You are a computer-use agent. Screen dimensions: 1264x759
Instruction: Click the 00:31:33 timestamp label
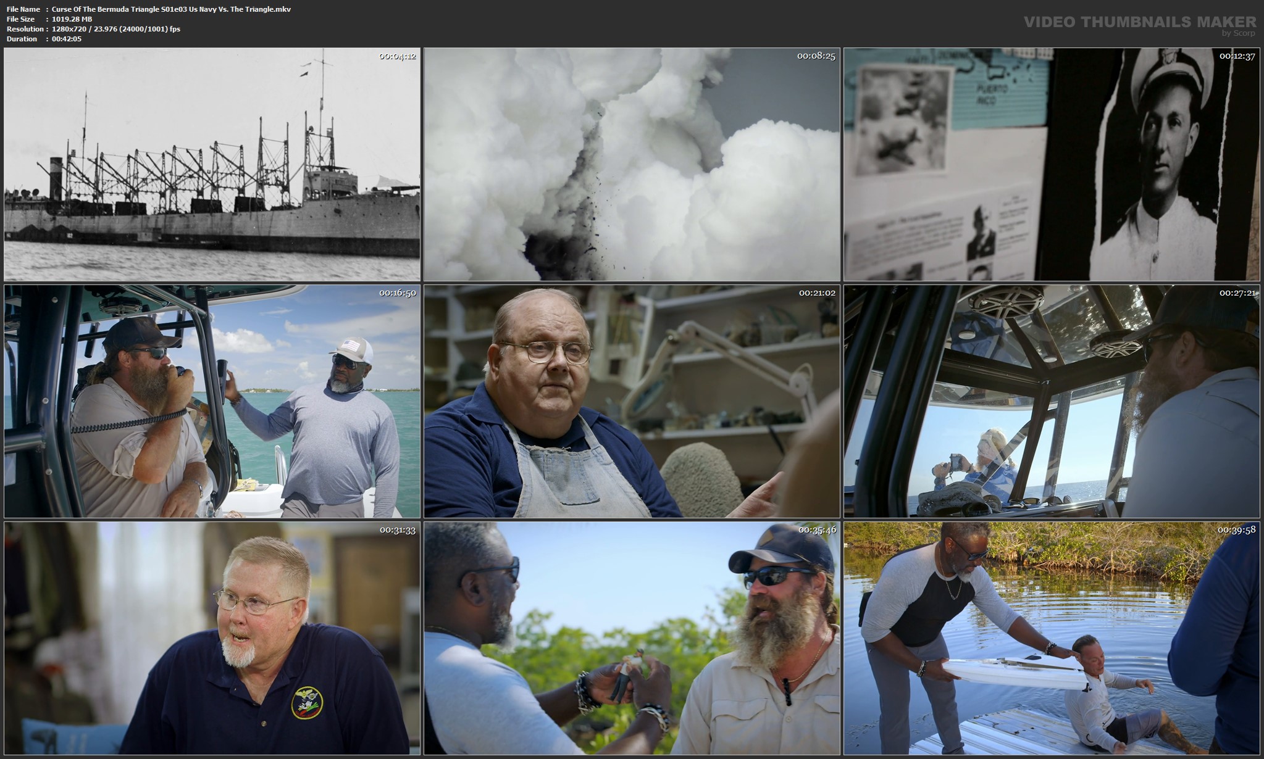pos(397,530)
